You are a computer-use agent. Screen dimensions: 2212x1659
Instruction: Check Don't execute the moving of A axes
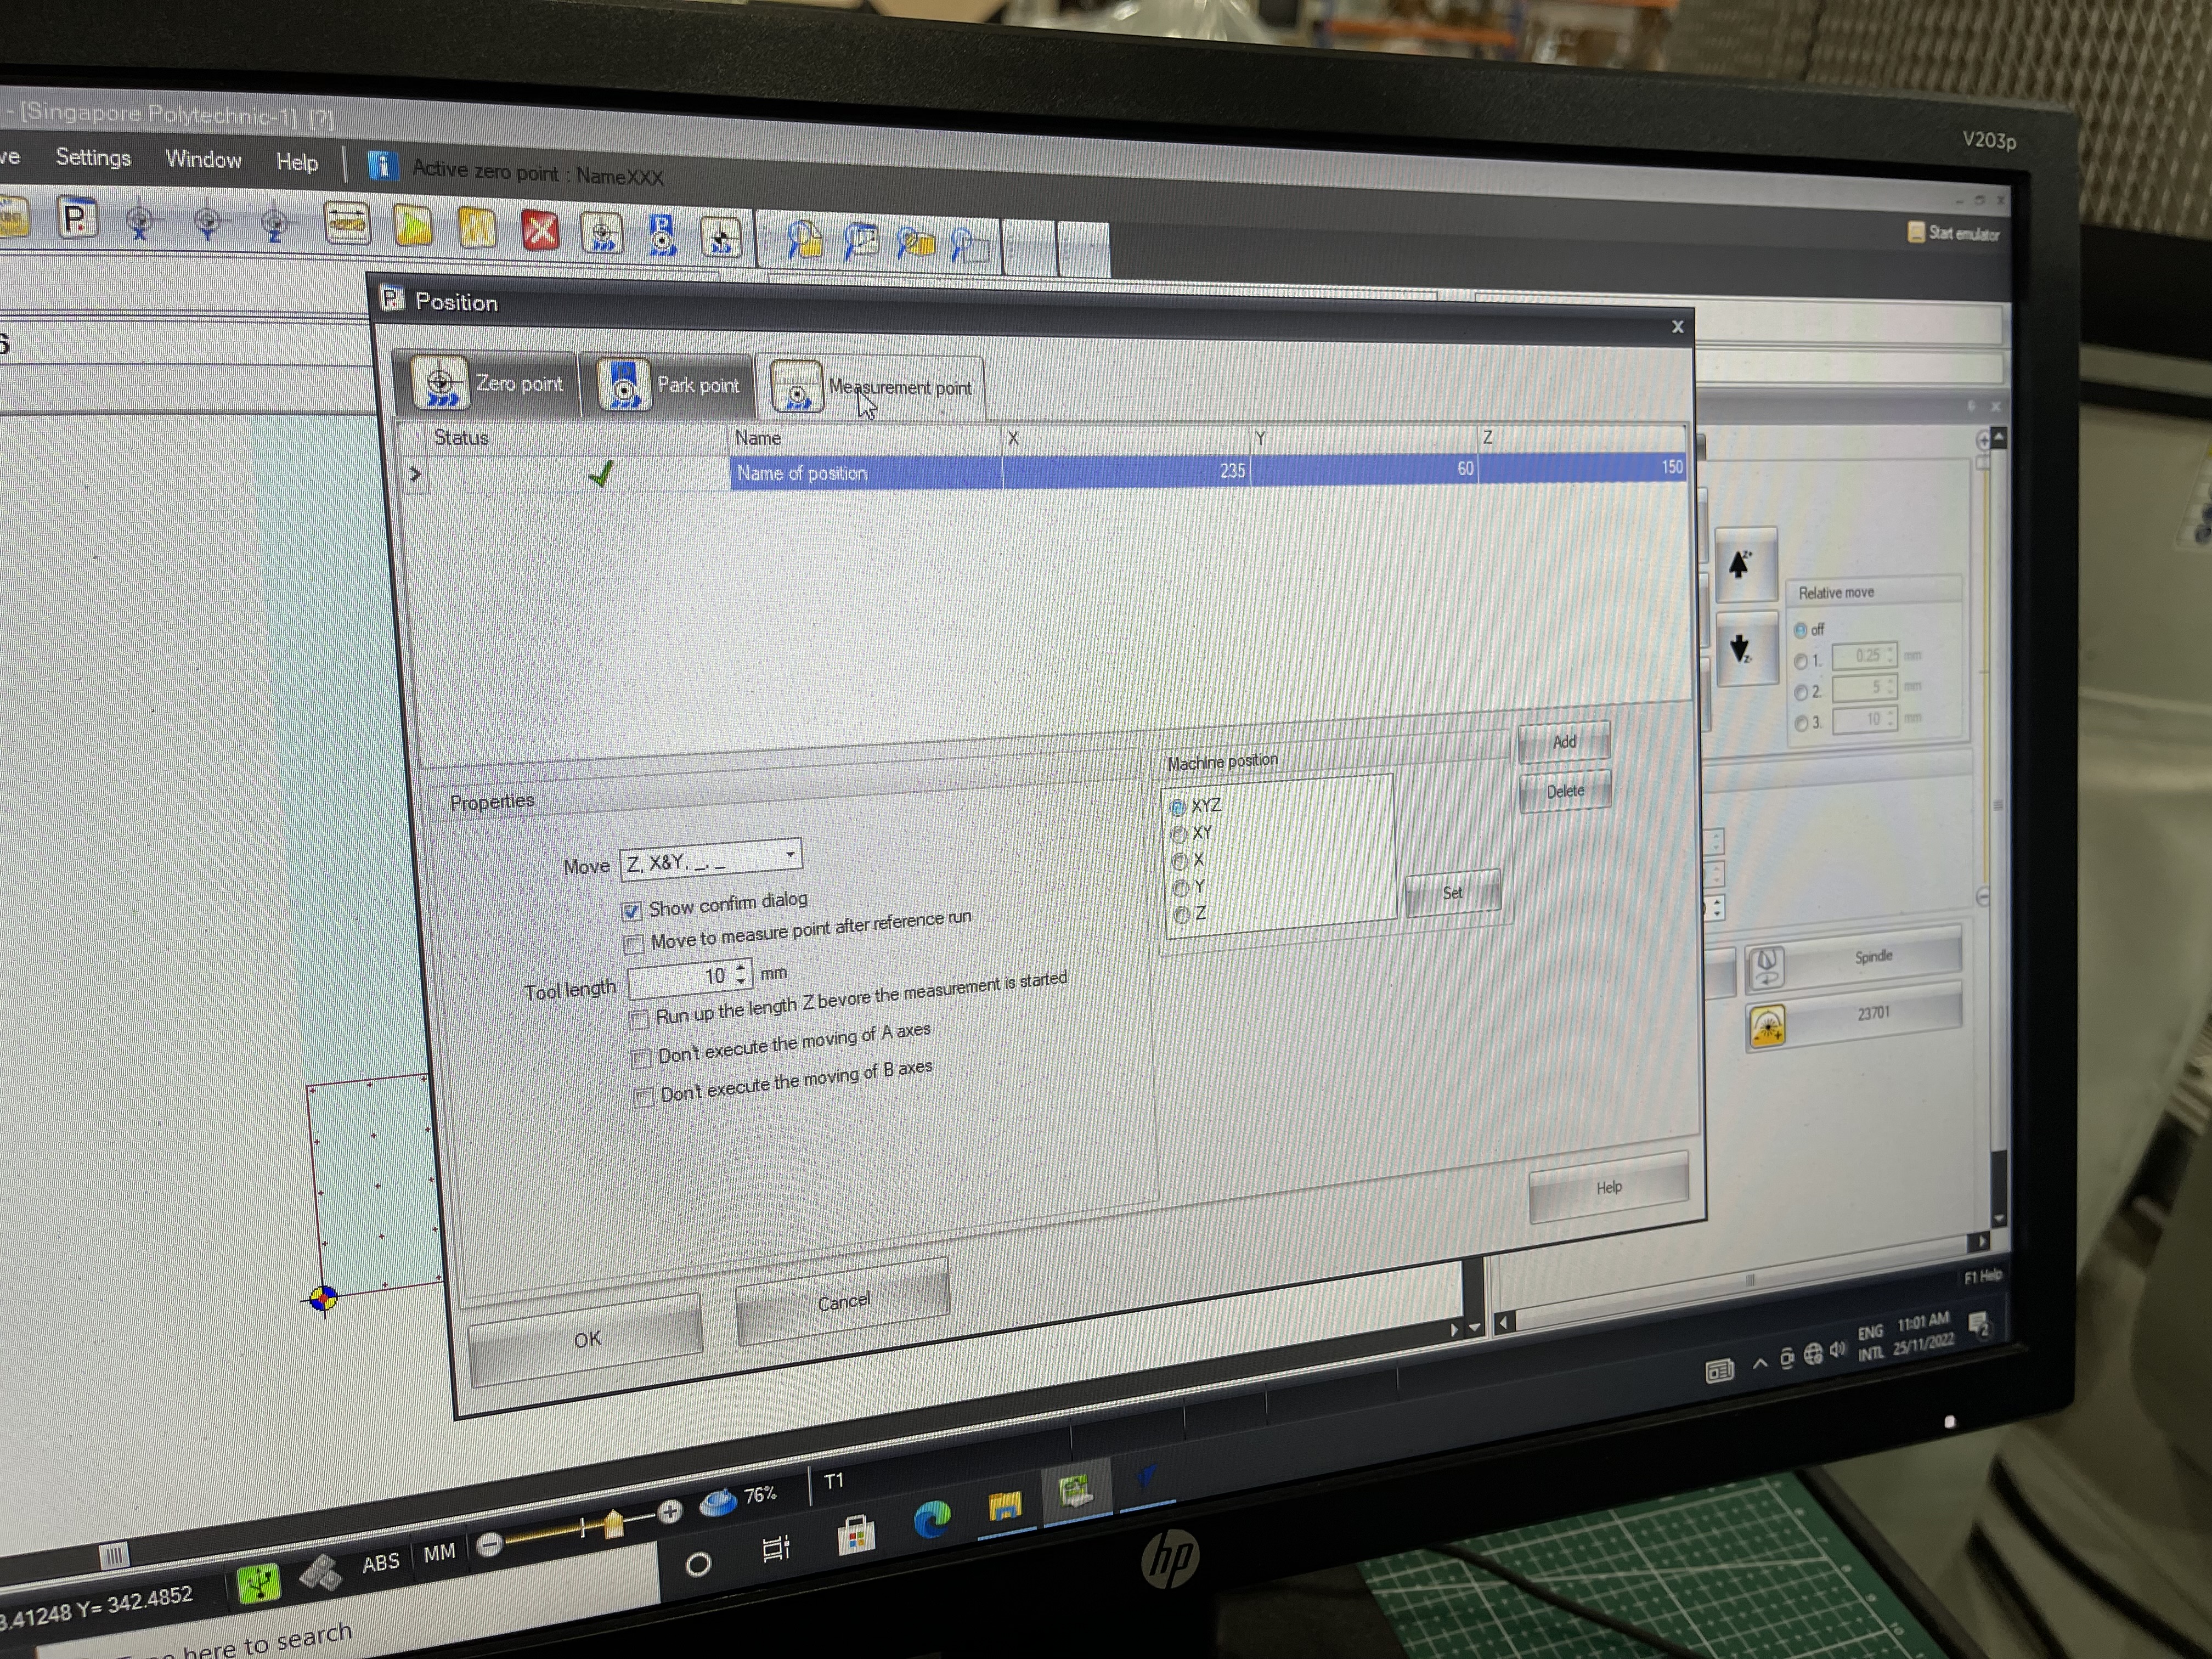[641, 1059]
